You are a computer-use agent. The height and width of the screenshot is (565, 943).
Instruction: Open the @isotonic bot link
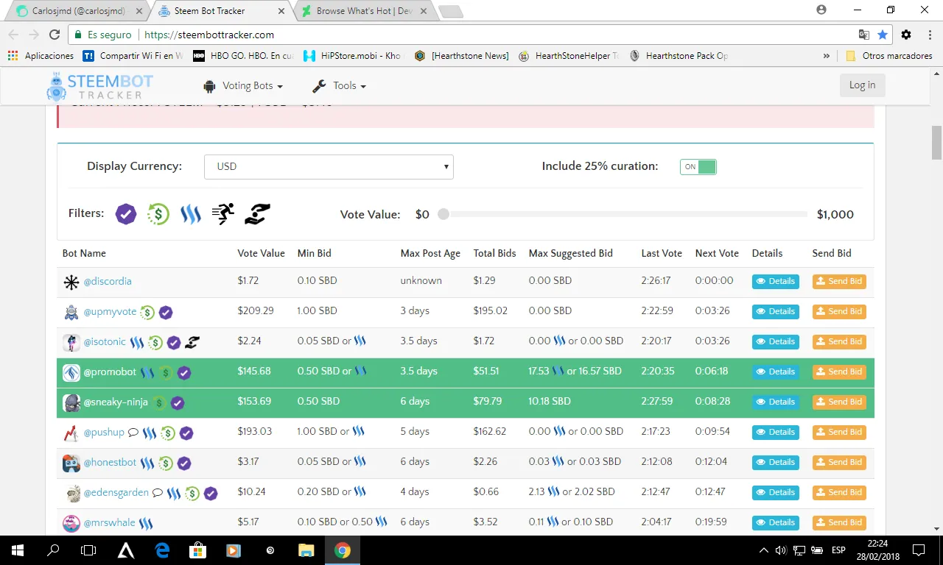point(105,342)
